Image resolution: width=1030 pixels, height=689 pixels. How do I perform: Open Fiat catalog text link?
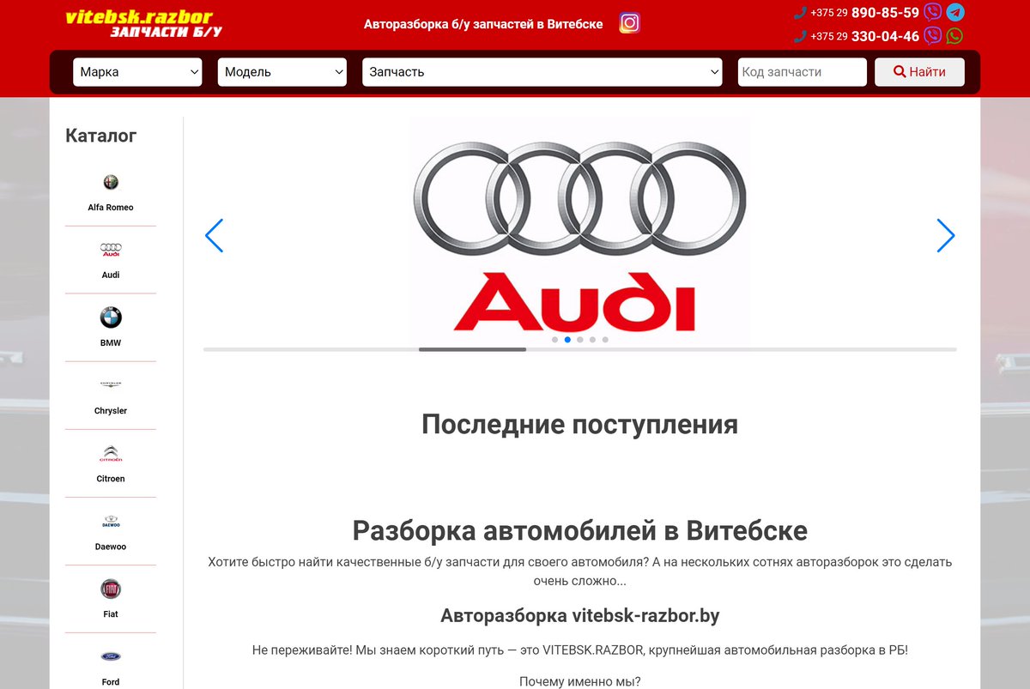pyautogui.click(x=111, y=614)
